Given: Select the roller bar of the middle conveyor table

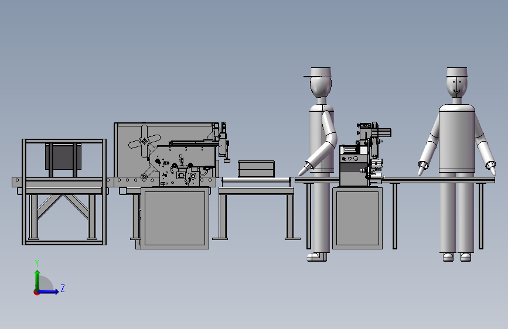Looking at the screenshot, I should [x=256, y=180].
